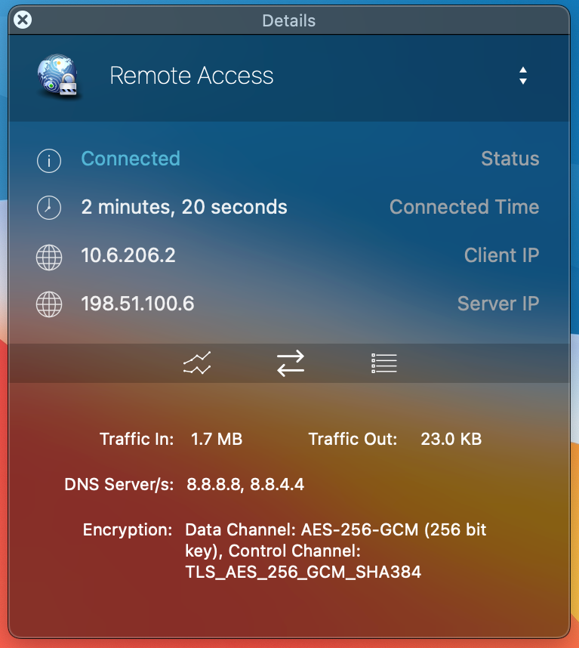The width and height of the screenshot is (579, 648).
Task: Open the connection selector up/down arrows
Action: pos(522,76)
